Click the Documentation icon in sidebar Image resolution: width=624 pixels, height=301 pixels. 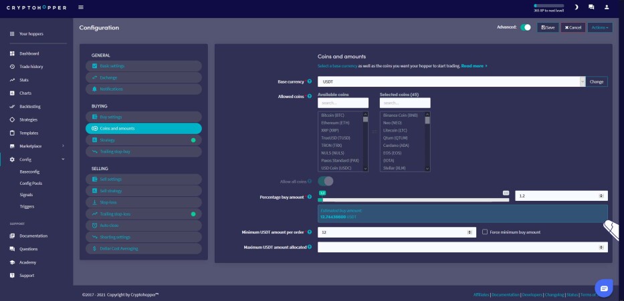coord(12,236)
